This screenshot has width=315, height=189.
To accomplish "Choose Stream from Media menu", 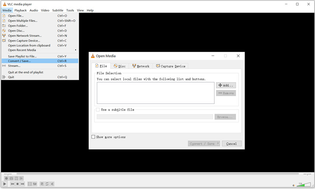I will [40, 66].
